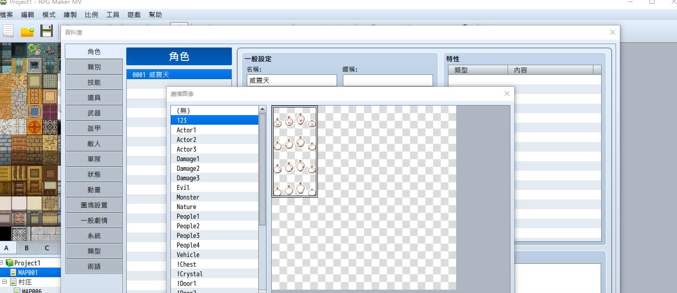Select Vehicle in the image list
Screen dimensions: 677x293
[215, 255]
